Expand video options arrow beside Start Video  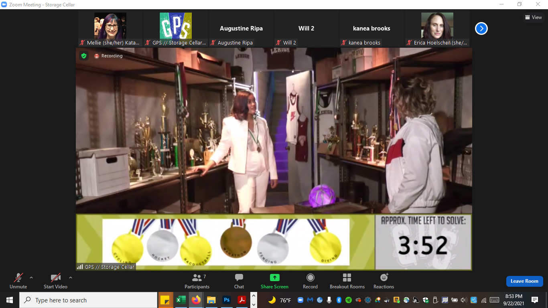click(x=71, y=278)
